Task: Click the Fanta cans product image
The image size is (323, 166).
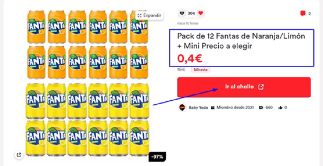Action: (x=87, y=83)
